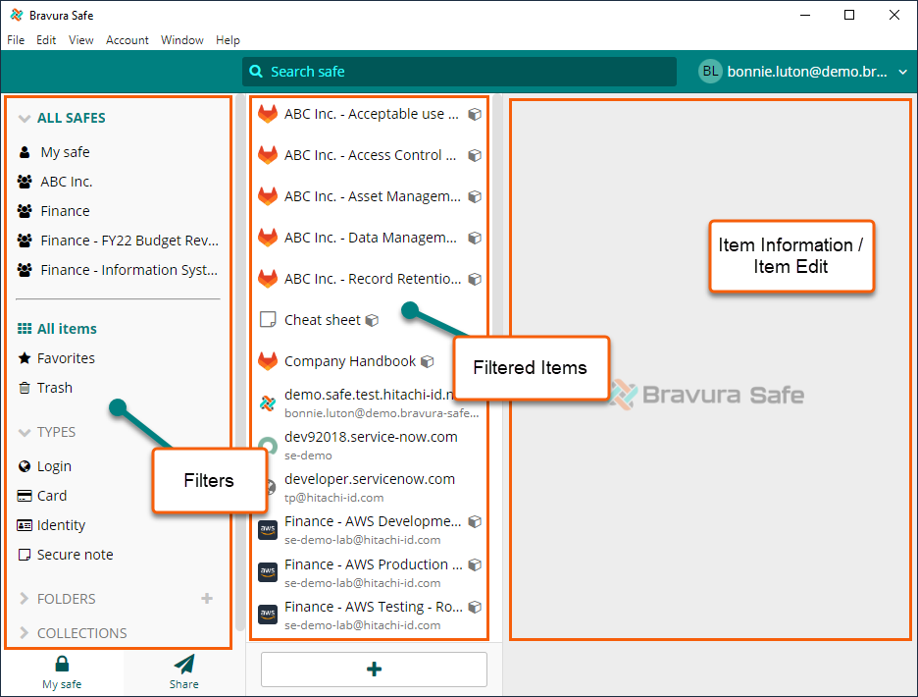Viewport: 918px width, 697px height.
Task: Click the BL account avatar
Action: pyautogui.click(x=710, y=72)
